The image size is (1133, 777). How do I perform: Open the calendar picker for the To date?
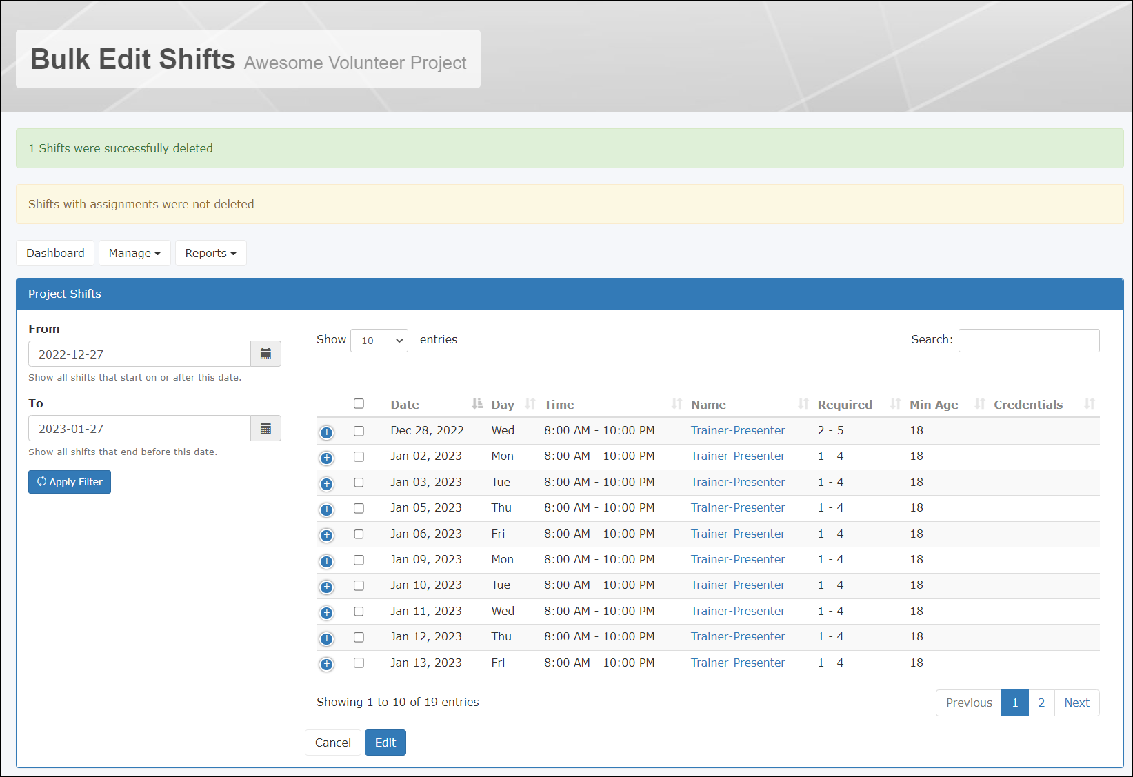tap(265, 428)
